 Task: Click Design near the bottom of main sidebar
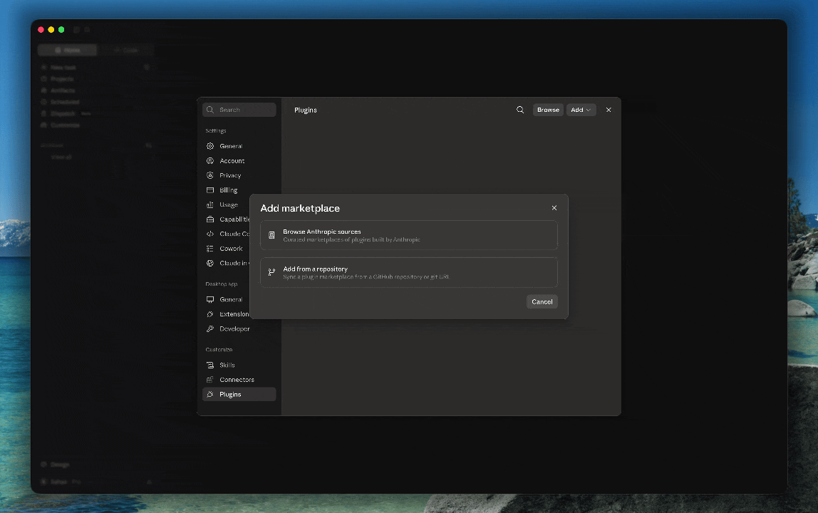coord(56,465)
